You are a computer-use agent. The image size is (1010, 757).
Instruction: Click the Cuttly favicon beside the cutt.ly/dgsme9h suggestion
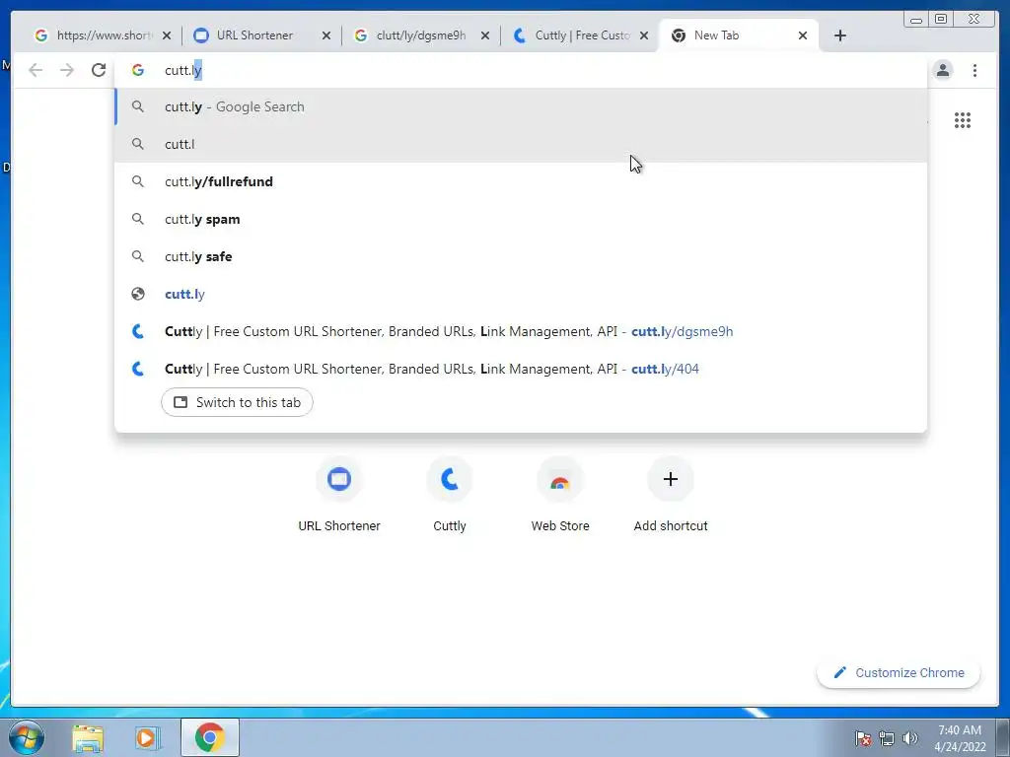138,331
